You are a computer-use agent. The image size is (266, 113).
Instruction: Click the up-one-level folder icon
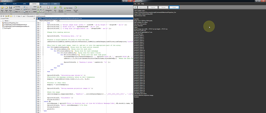click(6, 16)
